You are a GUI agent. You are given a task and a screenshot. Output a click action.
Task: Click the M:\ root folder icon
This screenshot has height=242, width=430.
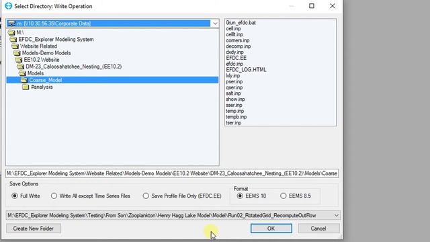pos(11,33)
